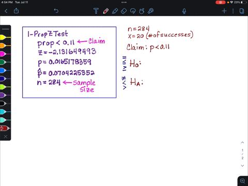
Task: Tap handwritten 'H0:' label
Action: pos(135,64)
